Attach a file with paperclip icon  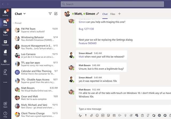point(91,115)
